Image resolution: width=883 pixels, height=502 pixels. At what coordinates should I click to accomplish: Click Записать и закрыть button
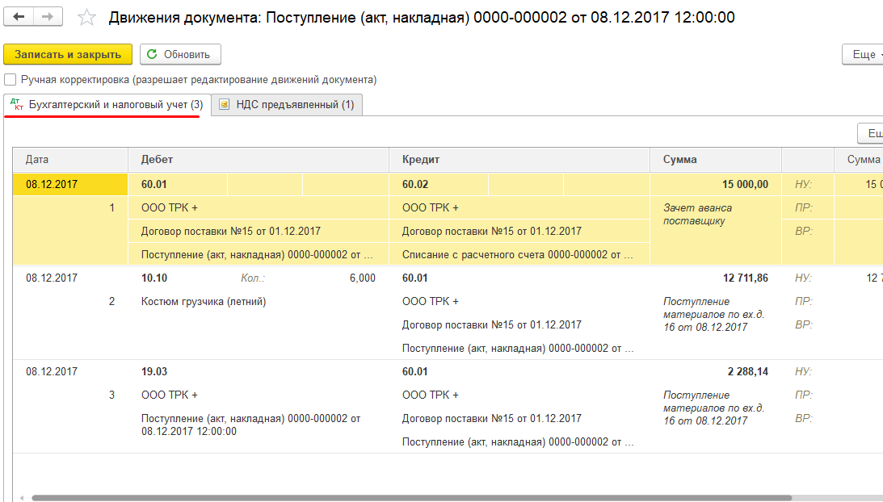pyautogui.click(x=68, y=54)
